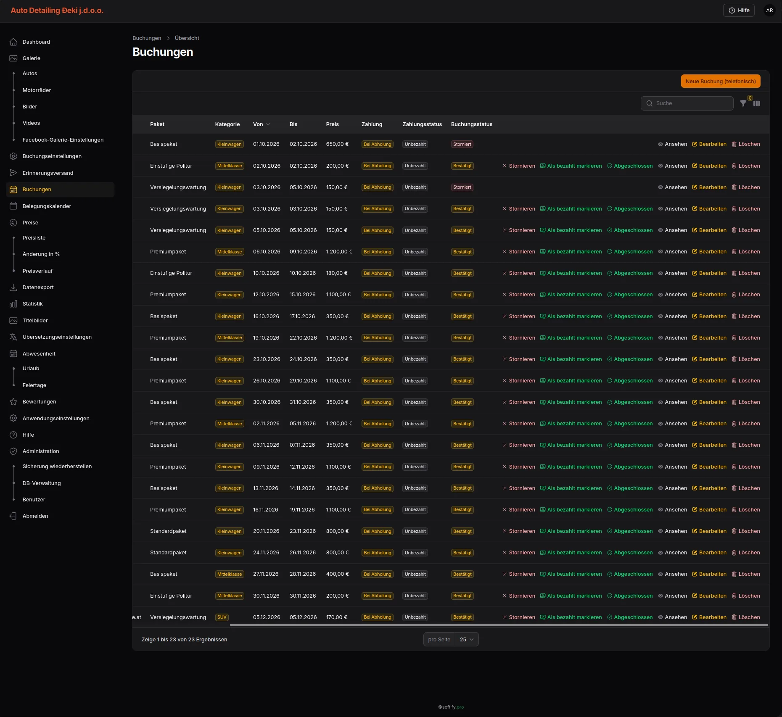This screenshot has height=717, width=782.
Task: Mark 27.11.2026 Basispaket as Abgeschlossen
Action: pyautogui.click(x=630, y=574)
